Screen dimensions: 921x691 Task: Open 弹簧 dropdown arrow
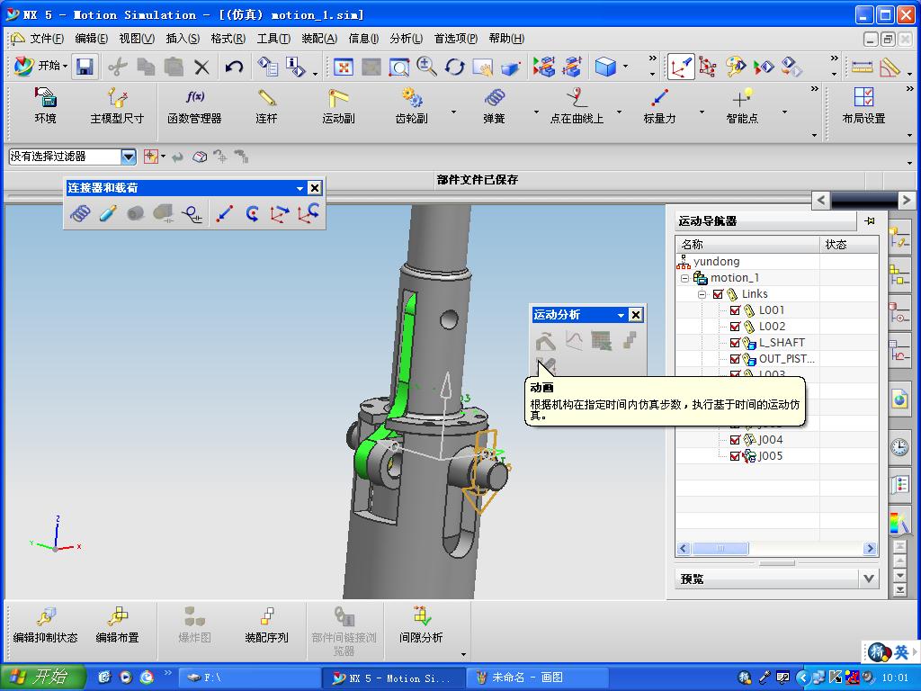coord(536,112)
